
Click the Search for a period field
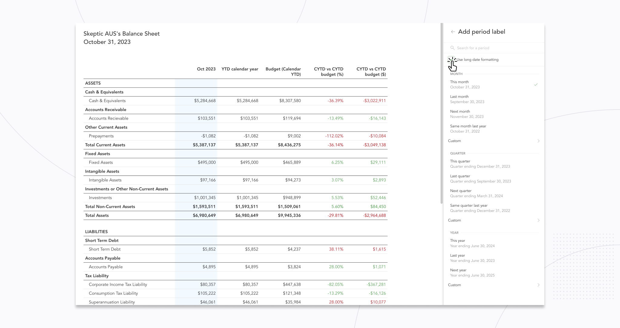tap(494, 48)
